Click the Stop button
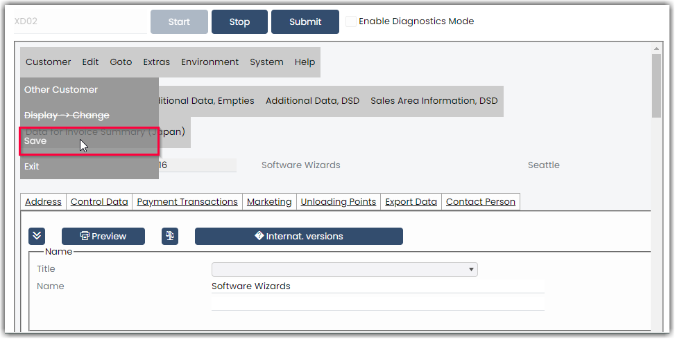The width and height of the screenshot is (675, 339). point(239,22)
